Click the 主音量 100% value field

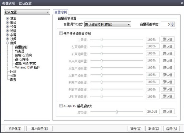pyautogui.click(x=152, y=40)
